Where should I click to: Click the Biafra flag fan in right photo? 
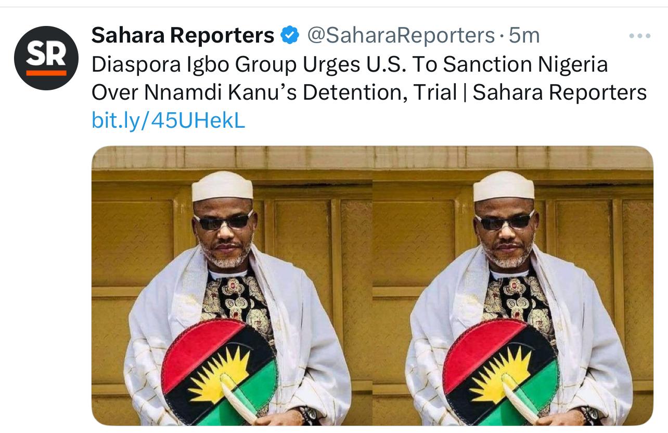[x=500, y=366]
